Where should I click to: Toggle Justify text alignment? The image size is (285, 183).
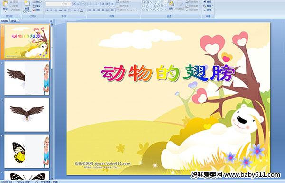(103, 10)
